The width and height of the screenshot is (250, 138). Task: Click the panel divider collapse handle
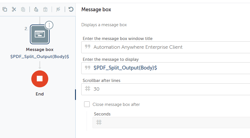coord(75,94)
